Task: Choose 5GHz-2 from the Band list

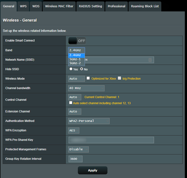Action: tap(75, 63)
